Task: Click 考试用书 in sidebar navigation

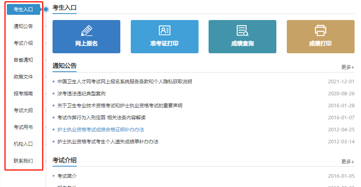Action: tap(23, 127)
